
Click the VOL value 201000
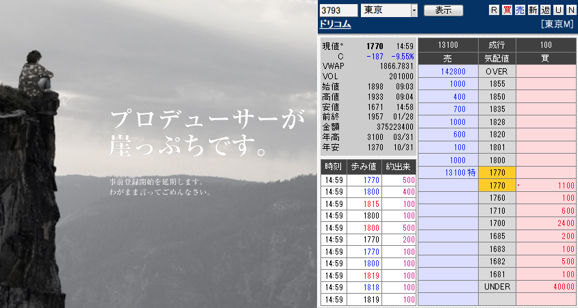[x=401, y=76]
